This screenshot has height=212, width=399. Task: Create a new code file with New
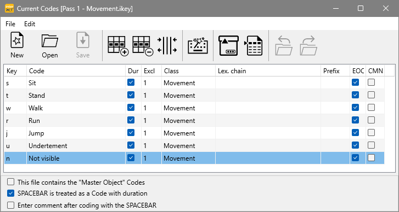click(x=17, y=45)
